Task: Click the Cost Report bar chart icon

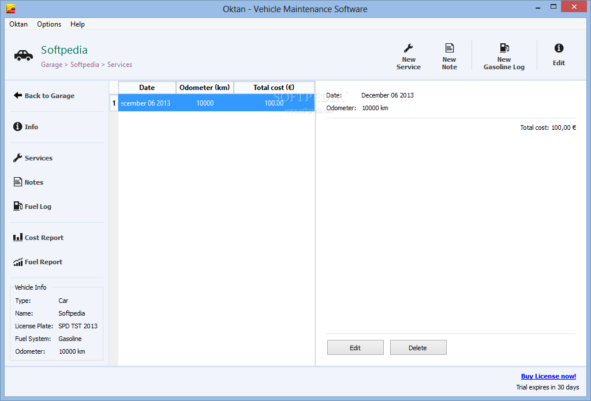Action: click(18, 238)
